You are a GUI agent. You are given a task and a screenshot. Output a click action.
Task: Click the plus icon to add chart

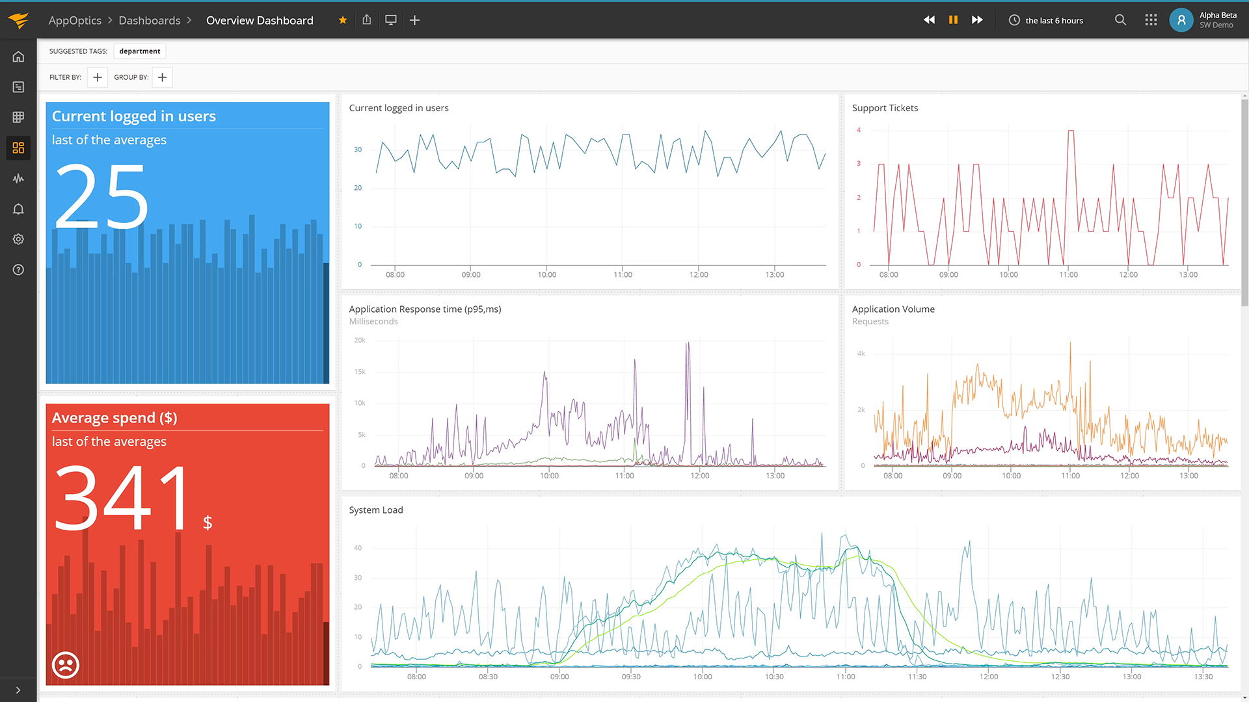coord(414,20)
